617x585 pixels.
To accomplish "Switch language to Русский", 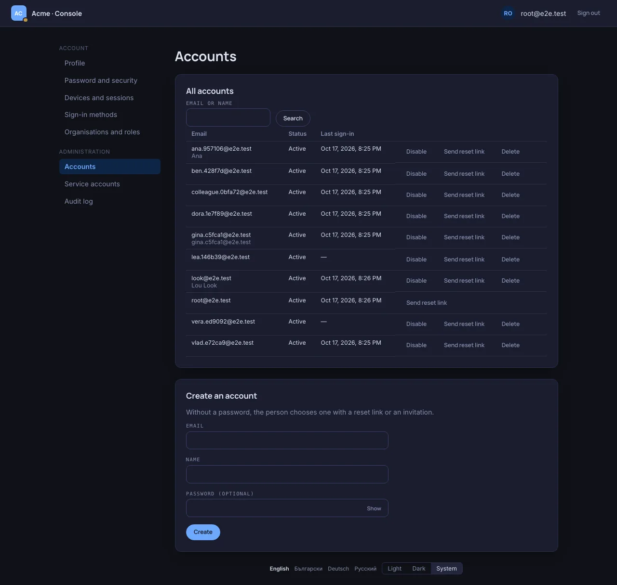I will pyautogui.click(x=365, y=569).
